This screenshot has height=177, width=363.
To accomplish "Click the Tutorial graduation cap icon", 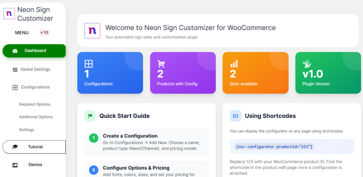I will tap(15, 147).
